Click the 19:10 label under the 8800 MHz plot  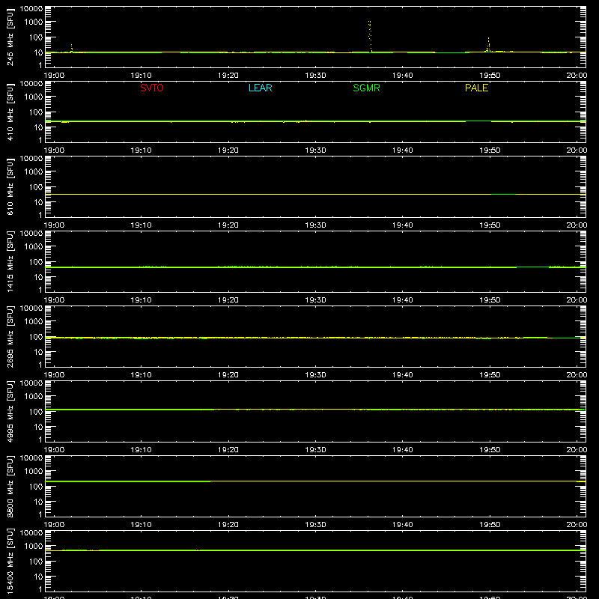[x=141, y=525]
